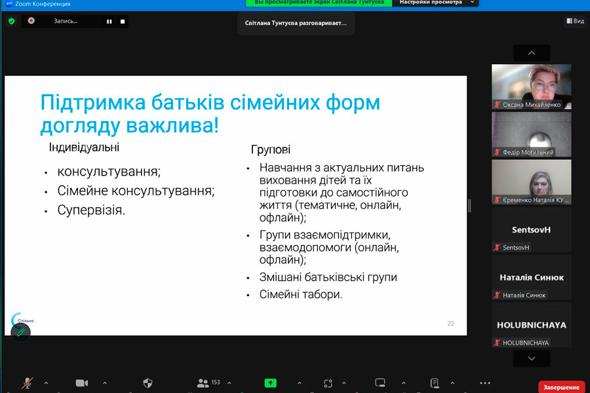Click muted mic icon on SentsovH tile

click(497, 248)
